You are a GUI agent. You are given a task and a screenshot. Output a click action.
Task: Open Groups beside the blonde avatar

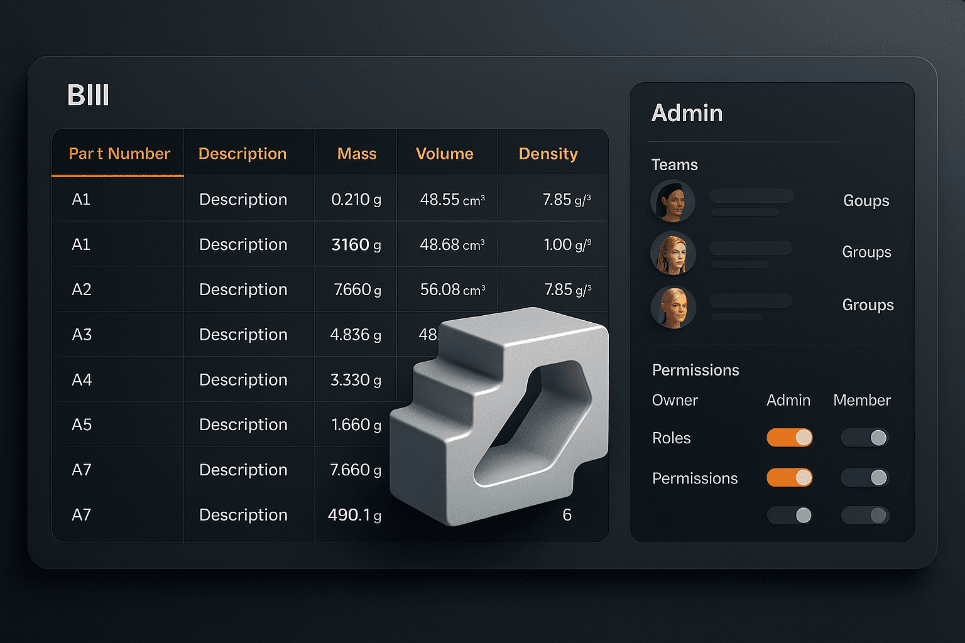click(x=868, y=305)
